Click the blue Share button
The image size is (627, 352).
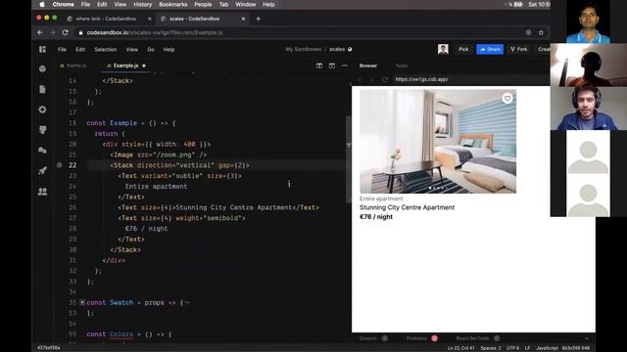[490, 49]
